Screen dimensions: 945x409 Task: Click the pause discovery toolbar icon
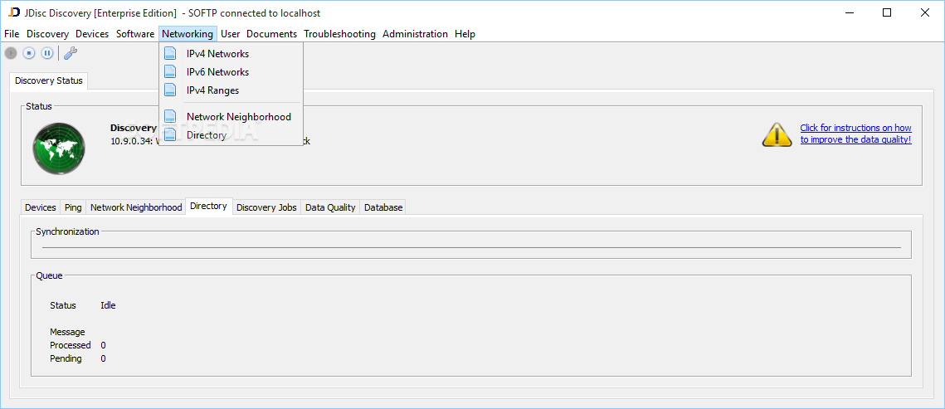click(47, 53)
